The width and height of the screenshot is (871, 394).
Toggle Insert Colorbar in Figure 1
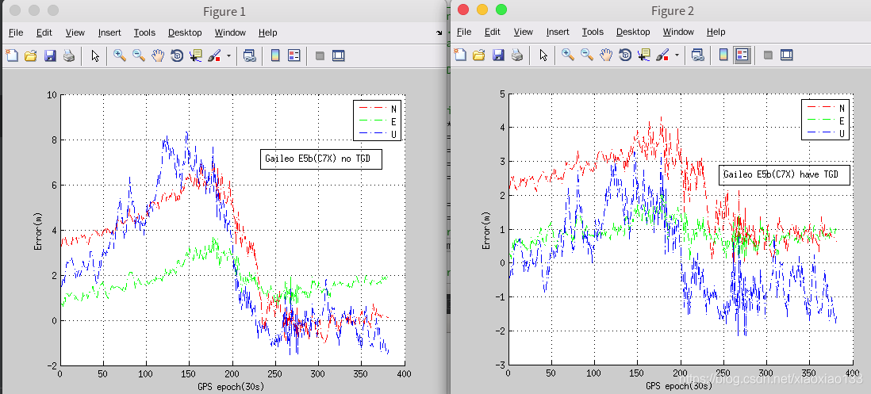pos(275,55)
